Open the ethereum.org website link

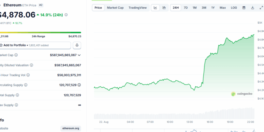point(71,128)
